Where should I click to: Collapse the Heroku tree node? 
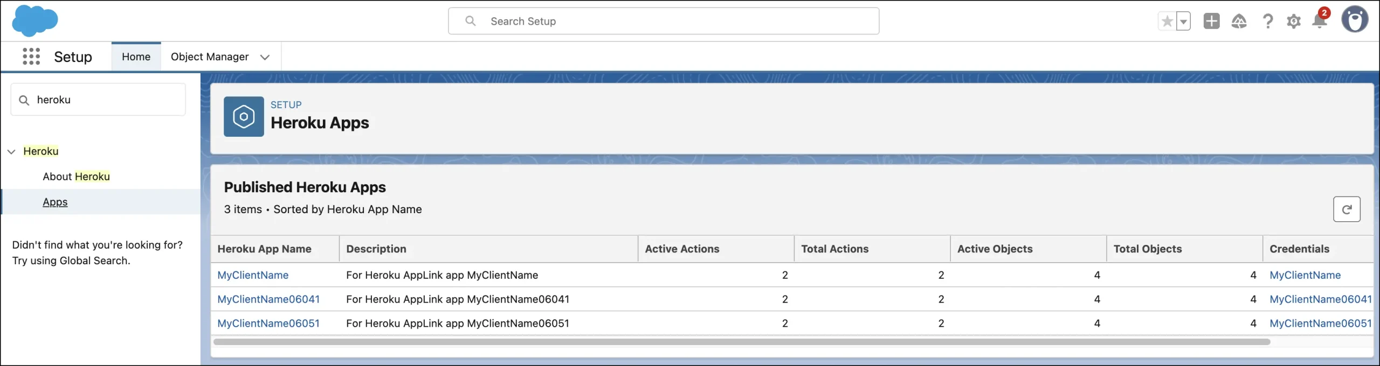pos(11,152)
